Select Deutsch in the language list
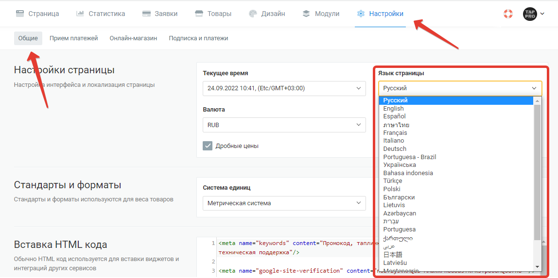558x278 pixels. pyautogui.click(x=456, y=149)
